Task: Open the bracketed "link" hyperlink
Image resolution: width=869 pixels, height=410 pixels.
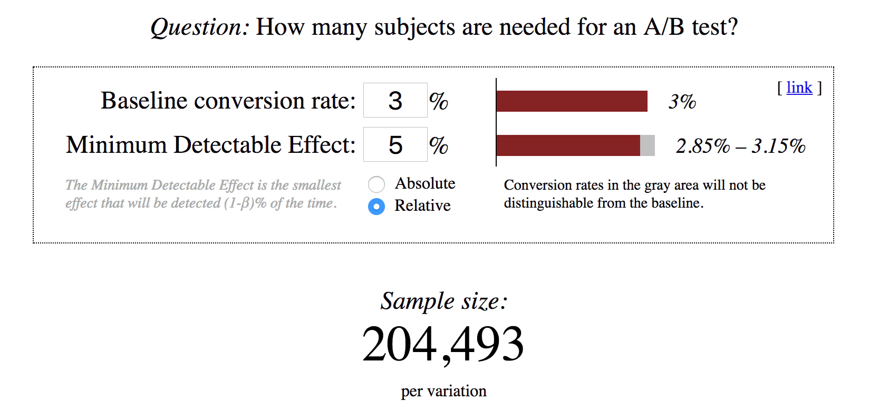Action: [x=799, y=87]
